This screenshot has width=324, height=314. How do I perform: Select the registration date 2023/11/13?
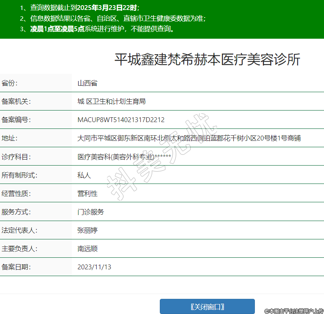coord(94,267)
